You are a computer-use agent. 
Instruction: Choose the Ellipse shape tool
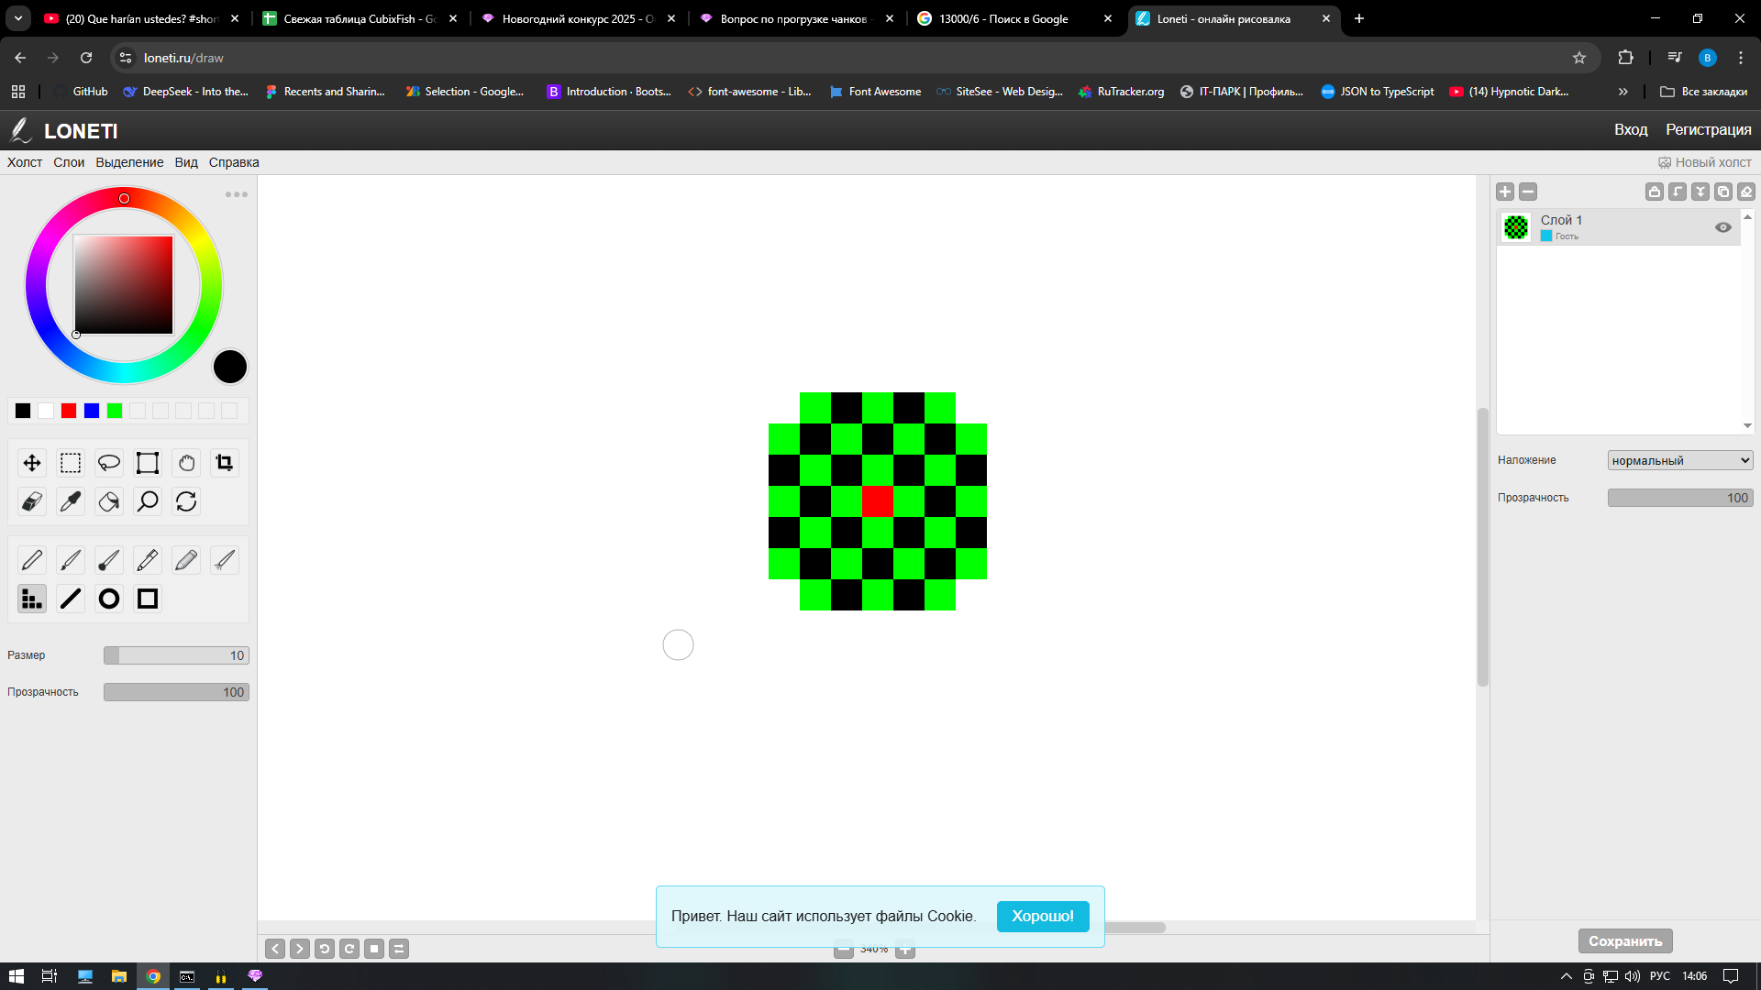109,599
